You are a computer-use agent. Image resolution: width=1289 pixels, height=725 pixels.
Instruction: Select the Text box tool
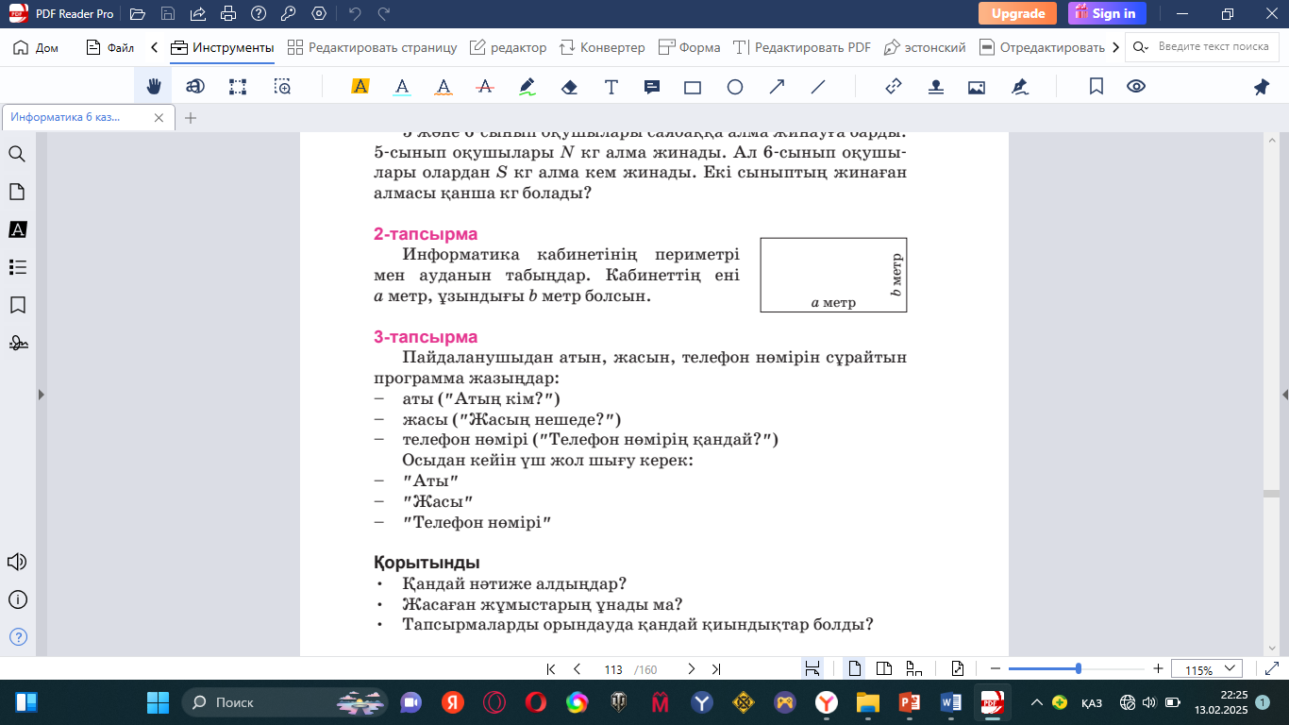[611, 87]
